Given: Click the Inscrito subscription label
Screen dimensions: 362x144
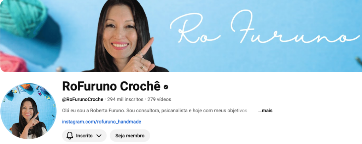Looking at the screenshot, I should (84, 136).
